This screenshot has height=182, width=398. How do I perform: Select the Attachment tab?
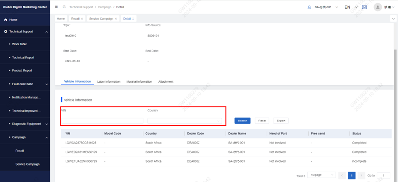pos(166,82)
